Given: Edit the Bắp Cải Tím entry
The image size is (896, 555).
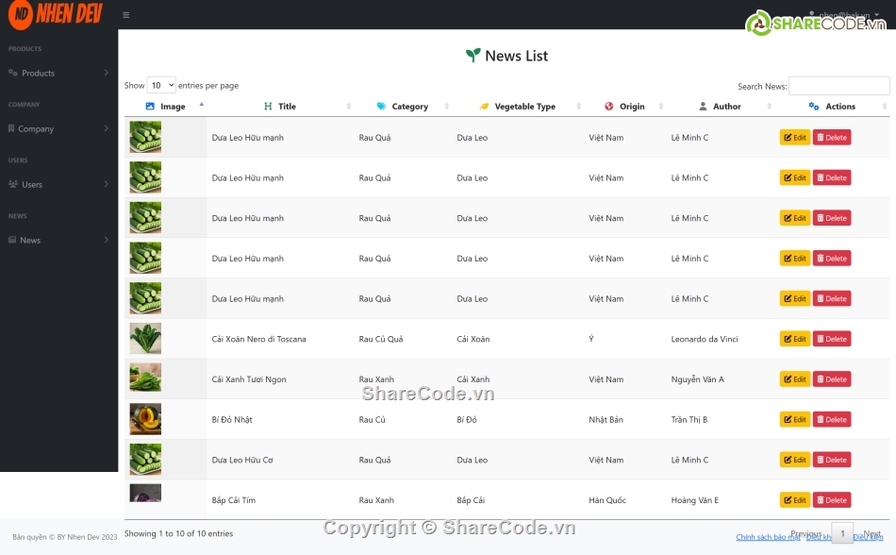Looking at the screenshot, I should [x=795, y=500].
